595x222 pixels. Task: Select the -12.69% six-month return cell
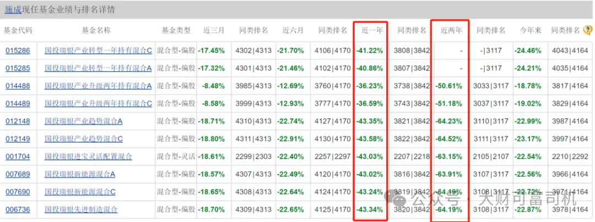[x=291, y=86]
